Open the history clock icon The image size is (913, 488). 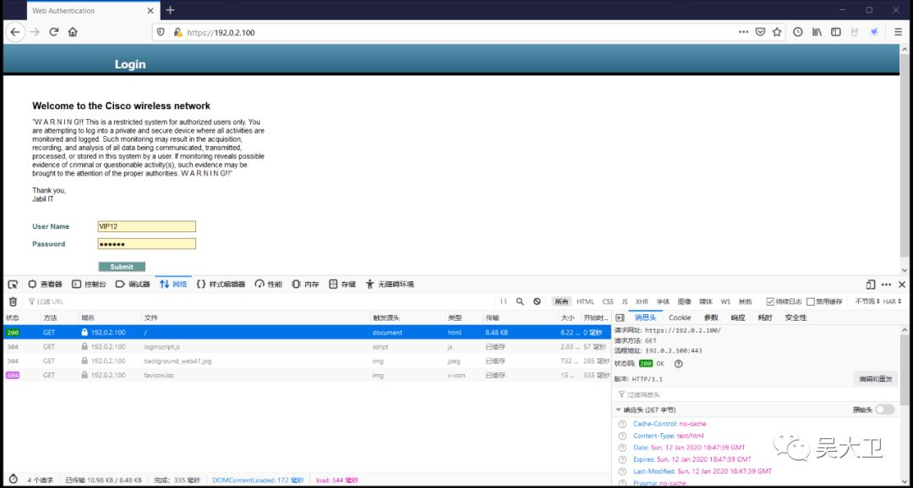pos(798,32)
